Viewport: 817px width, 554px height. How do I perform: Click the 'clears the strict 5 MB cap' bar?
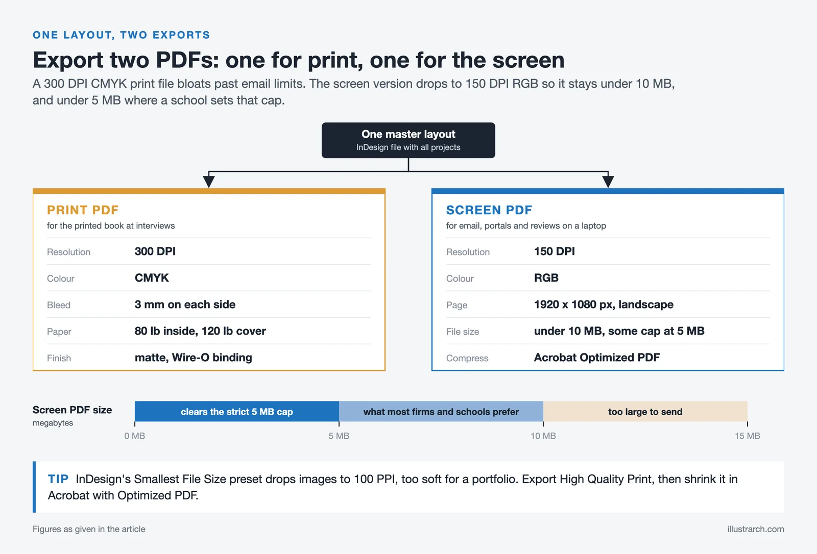coord(237,412)
